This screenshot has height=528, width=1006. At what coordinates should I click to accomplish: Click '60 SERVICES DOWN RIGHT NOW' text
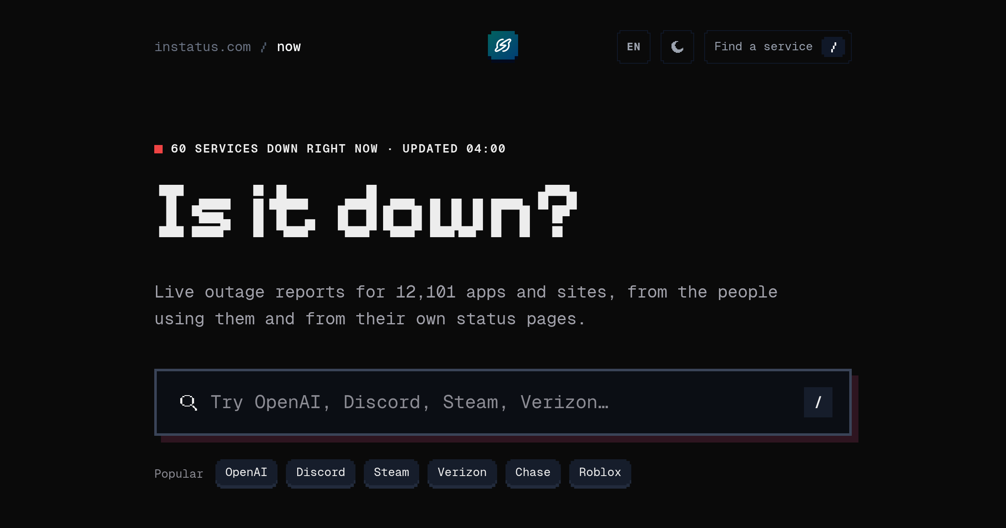[275, 149]
